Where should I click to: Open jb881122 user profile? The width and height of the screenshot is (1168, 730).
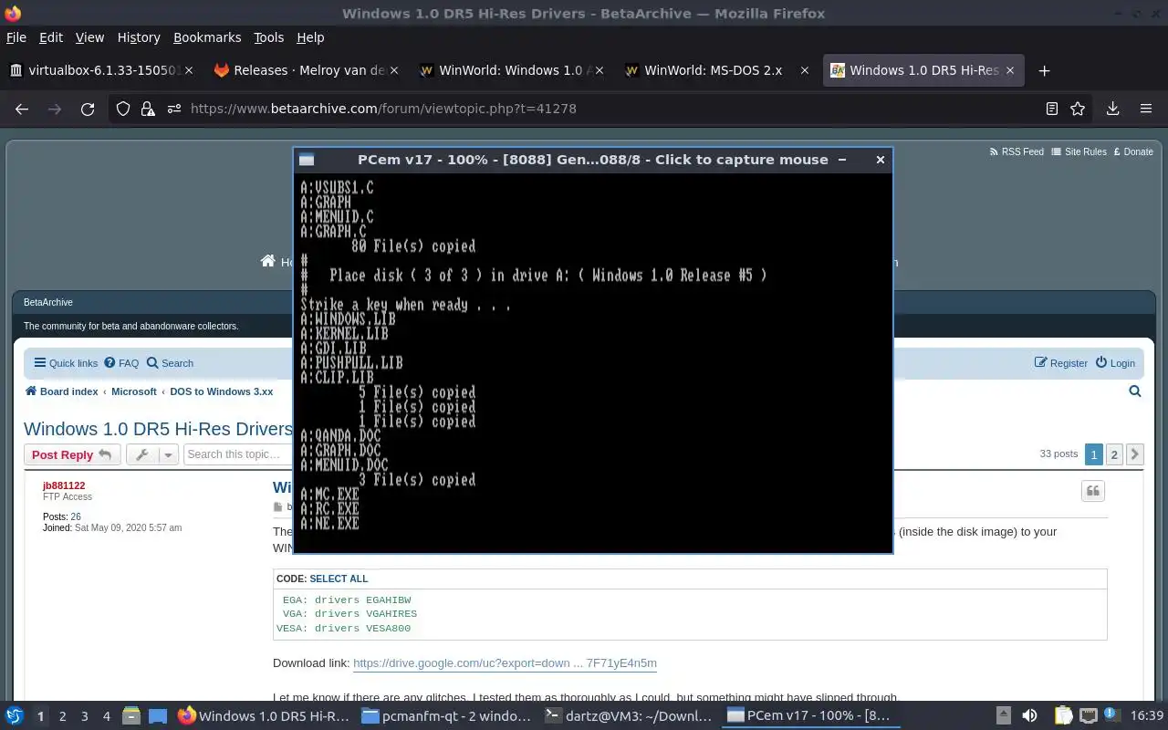point(64,485)
